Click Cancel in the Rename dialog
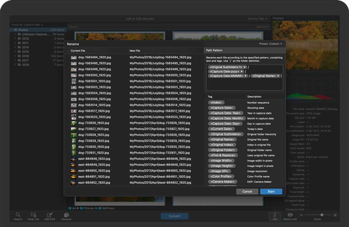 tap(247, 192)
